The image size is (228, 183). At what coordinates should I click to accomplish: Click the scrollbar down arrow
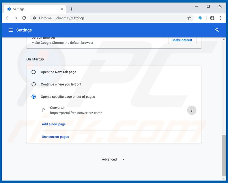pyautogui.click(x=224, y=178)
